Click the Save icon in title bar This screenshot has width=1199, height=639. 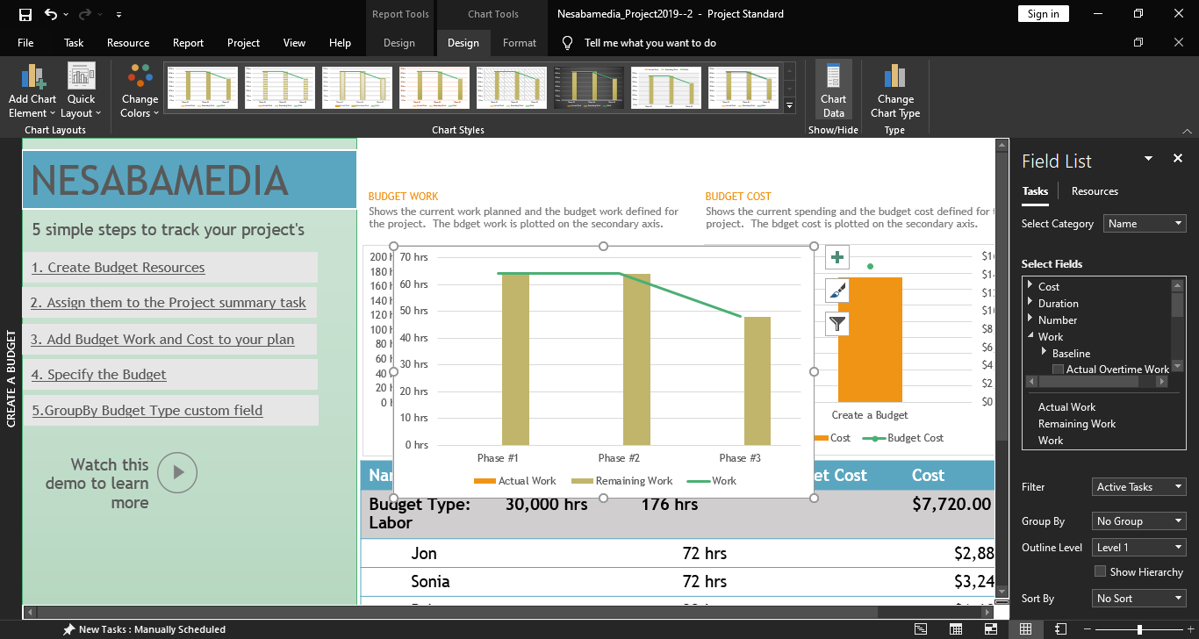25,14
